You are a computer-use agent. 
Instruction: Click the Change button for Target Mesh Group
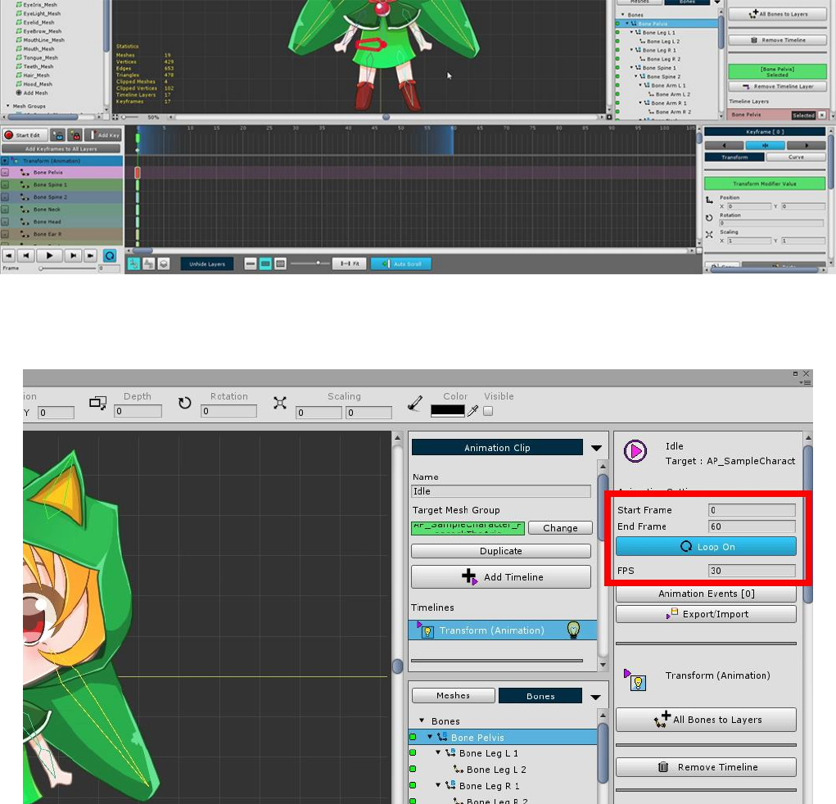560,528
